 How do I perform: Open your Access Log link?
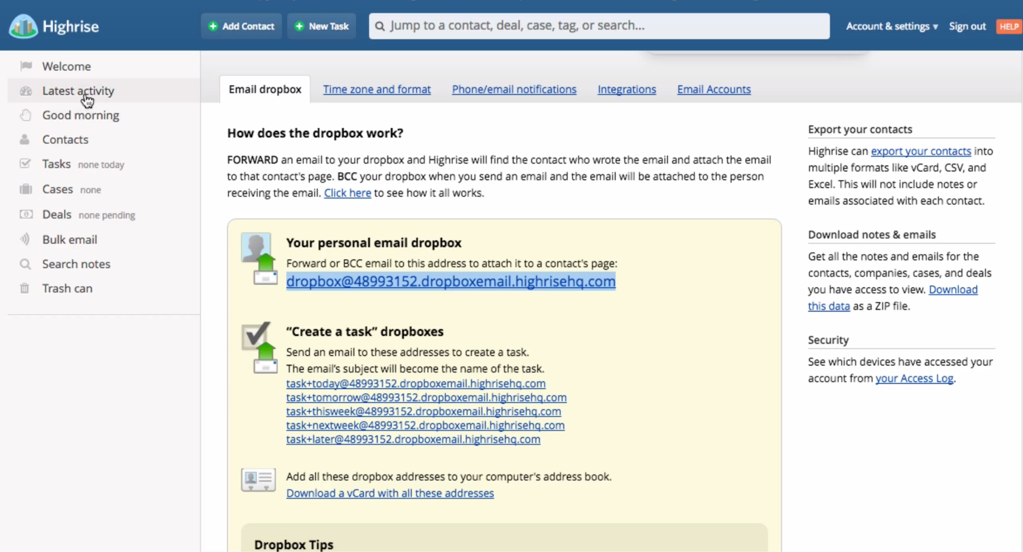click(915, 378)
